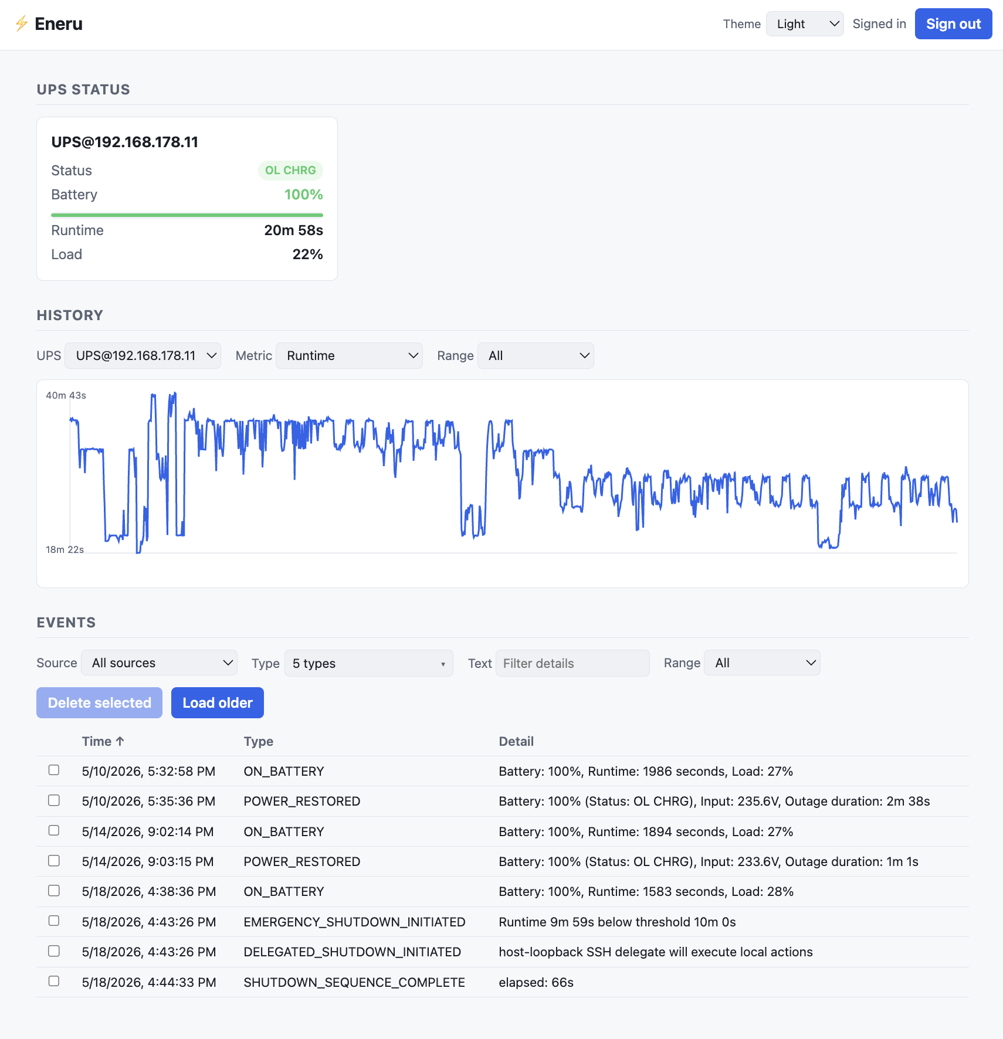1003x1039 pixels.
Task: Click the Eneru lightning bolt logo icon
Action: [x=22, y=24]
